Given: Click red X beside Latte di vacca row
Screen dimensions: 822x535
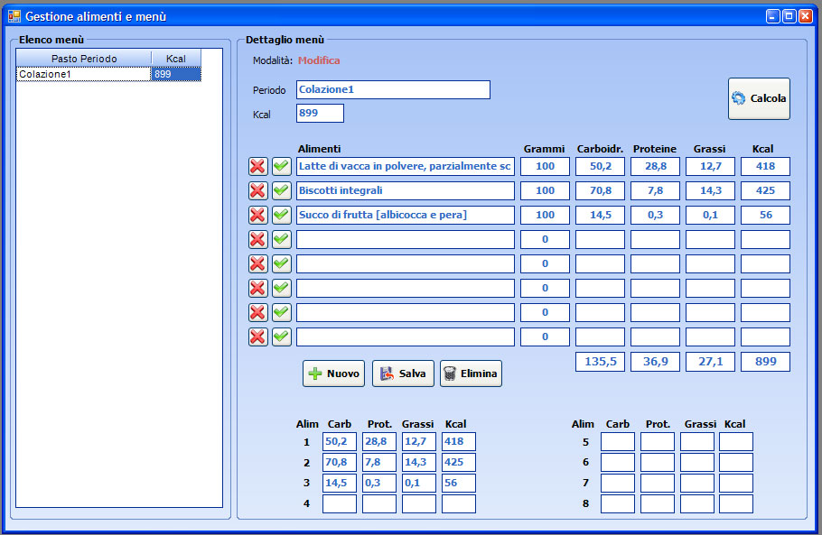Looking at the screenshot, I should tap(257, 166).
